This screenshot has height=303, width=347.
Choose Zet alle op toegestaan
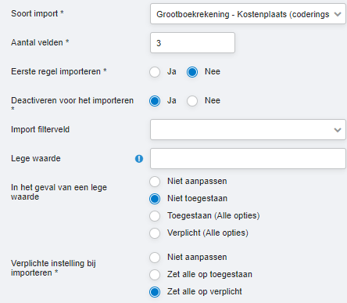pyautogui.click(x=155, y=275)
